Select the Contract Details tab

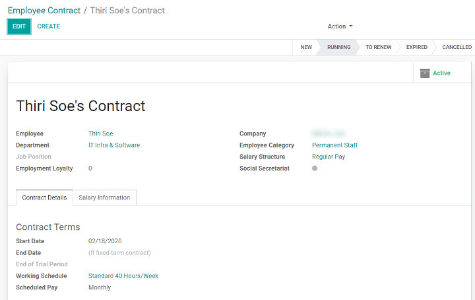click(44, 198)
